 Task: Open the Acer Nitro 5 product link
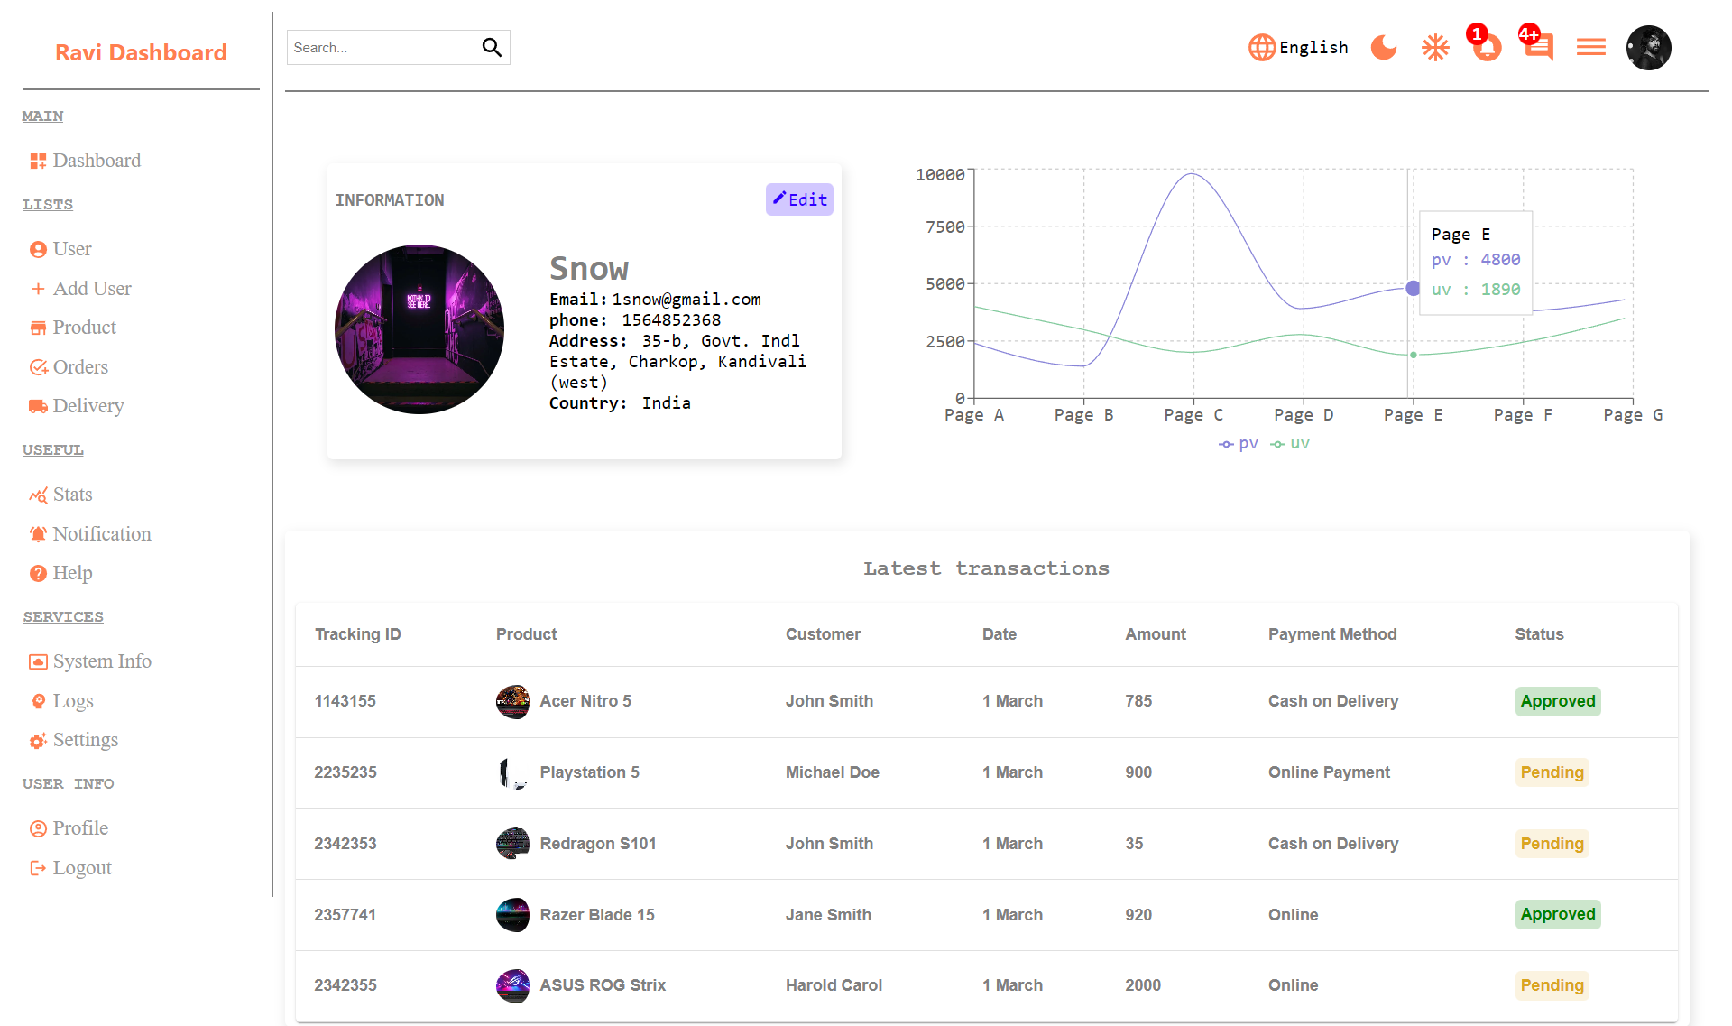[x=585, y=701]
